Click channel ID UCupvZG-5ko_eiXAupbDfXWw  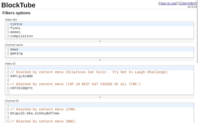pos(35,113)
